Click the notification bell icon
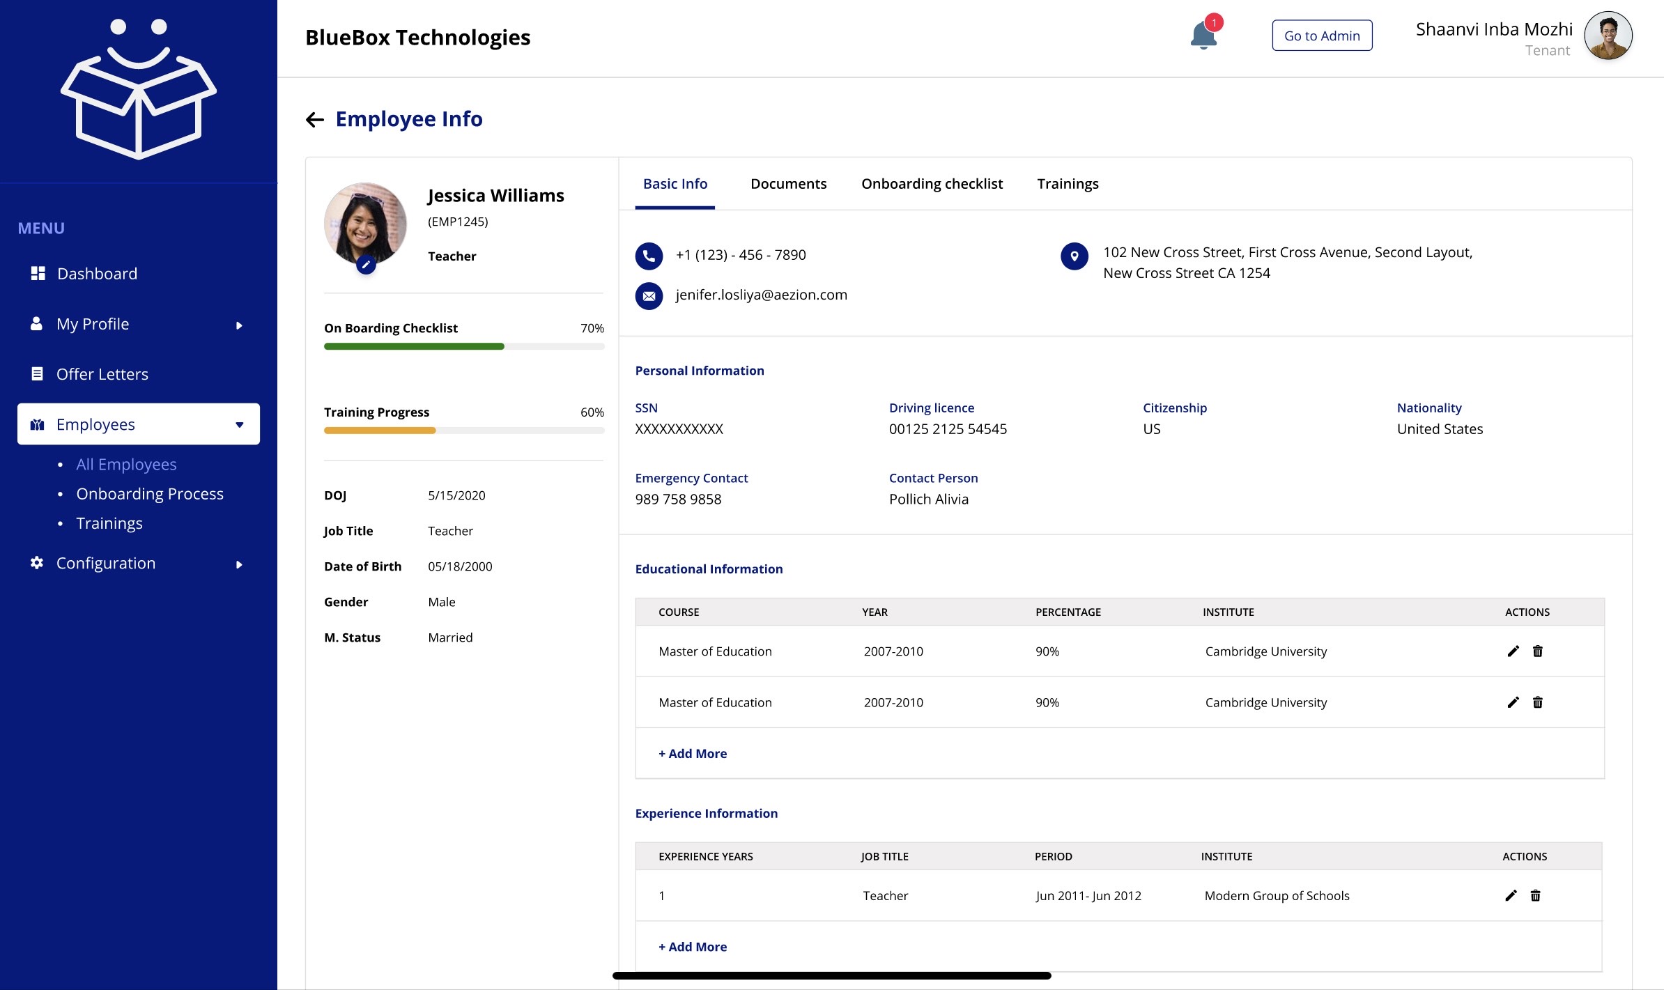1664x990 pixels. 1203,36
